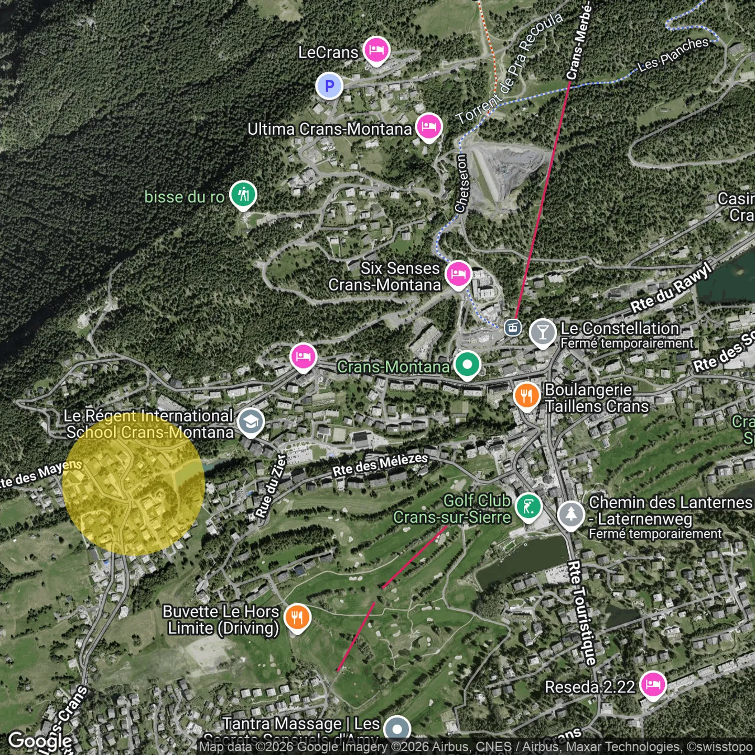This screenshot has width=755, height=755.
Task: Select the "Ultima Crans-Montana" text label
Action: 330,129
